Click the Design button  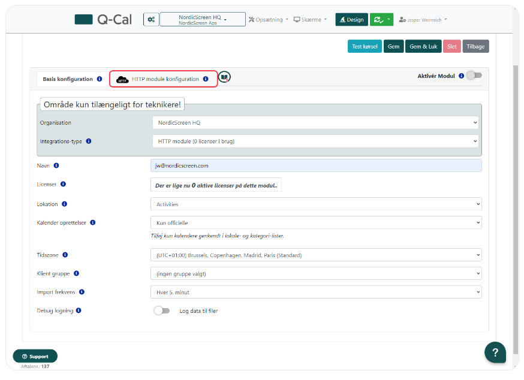(x=351, y=20)
